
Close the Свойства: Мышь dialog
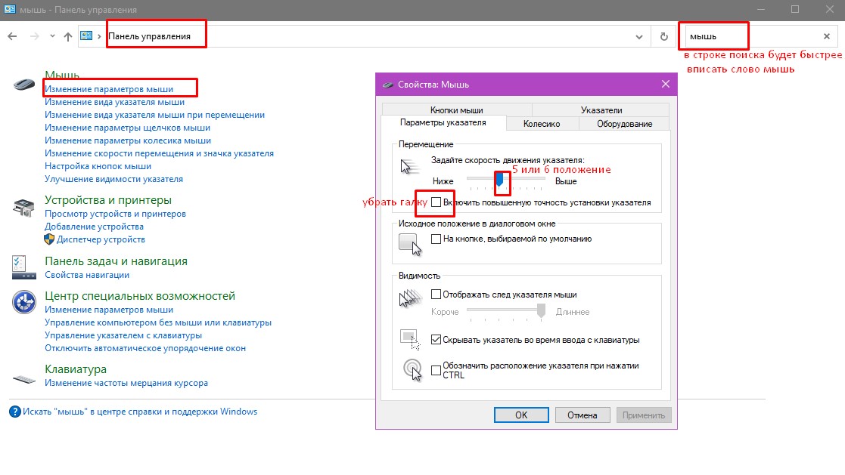[x=666, y=84]
